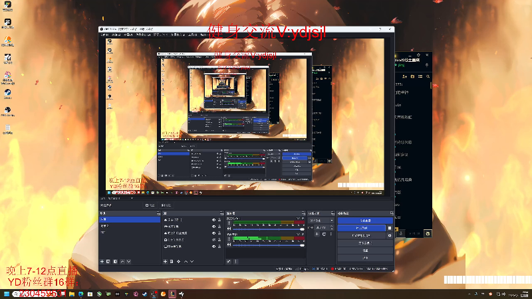Add a new scene in OBS Scenes panel

click(102, 261)
